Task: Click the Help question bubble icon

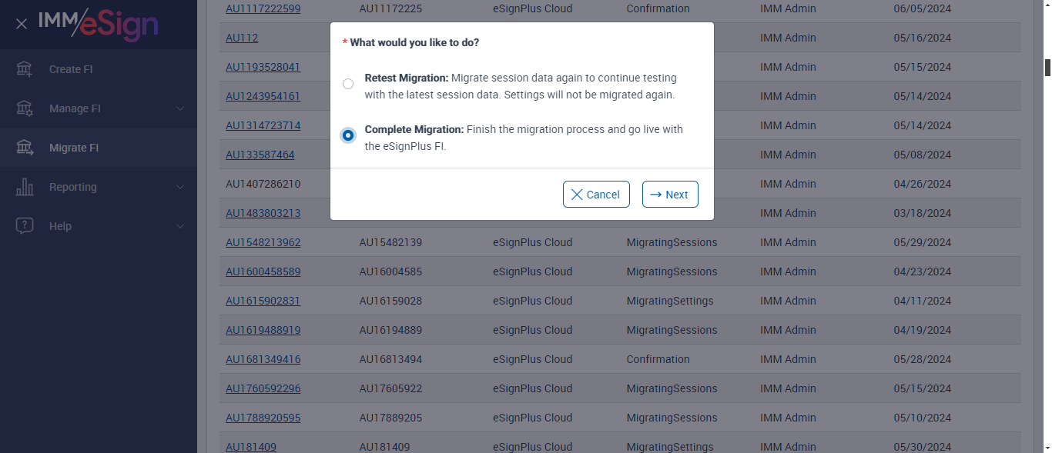Action: [x=25, y=226]
